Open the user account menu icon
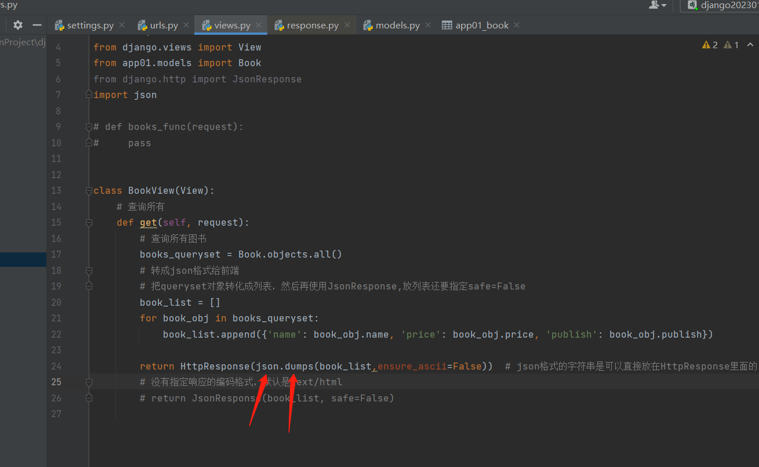Screen dimensions: 759x467 tap(658, 5)
